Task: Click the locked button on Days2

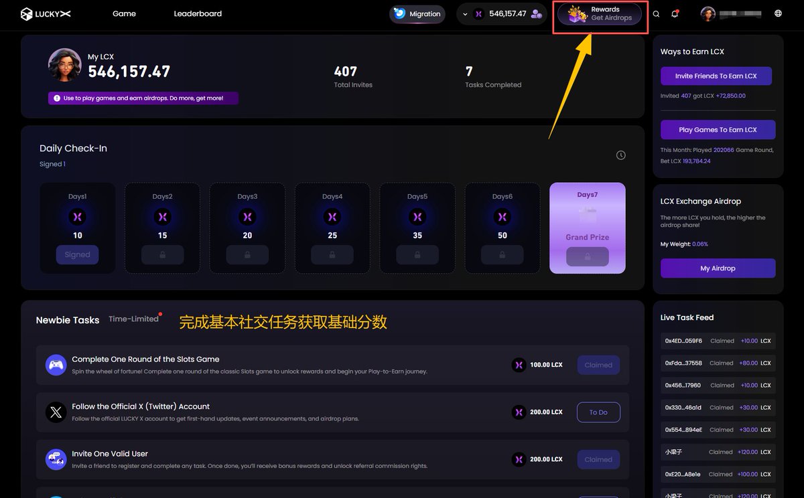Action: pyautogui.click(x=162, y=254)
